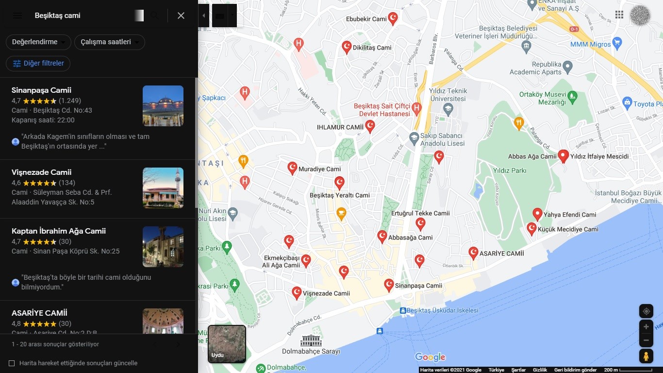Open the Değerlendirme rating filter dropdown
The image size is (663, 373).
pos(38,42)
